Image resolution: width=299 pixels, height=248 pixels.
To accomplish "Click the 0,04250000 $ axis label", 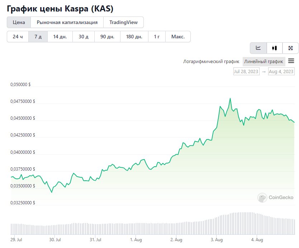I will coord(23,135).
